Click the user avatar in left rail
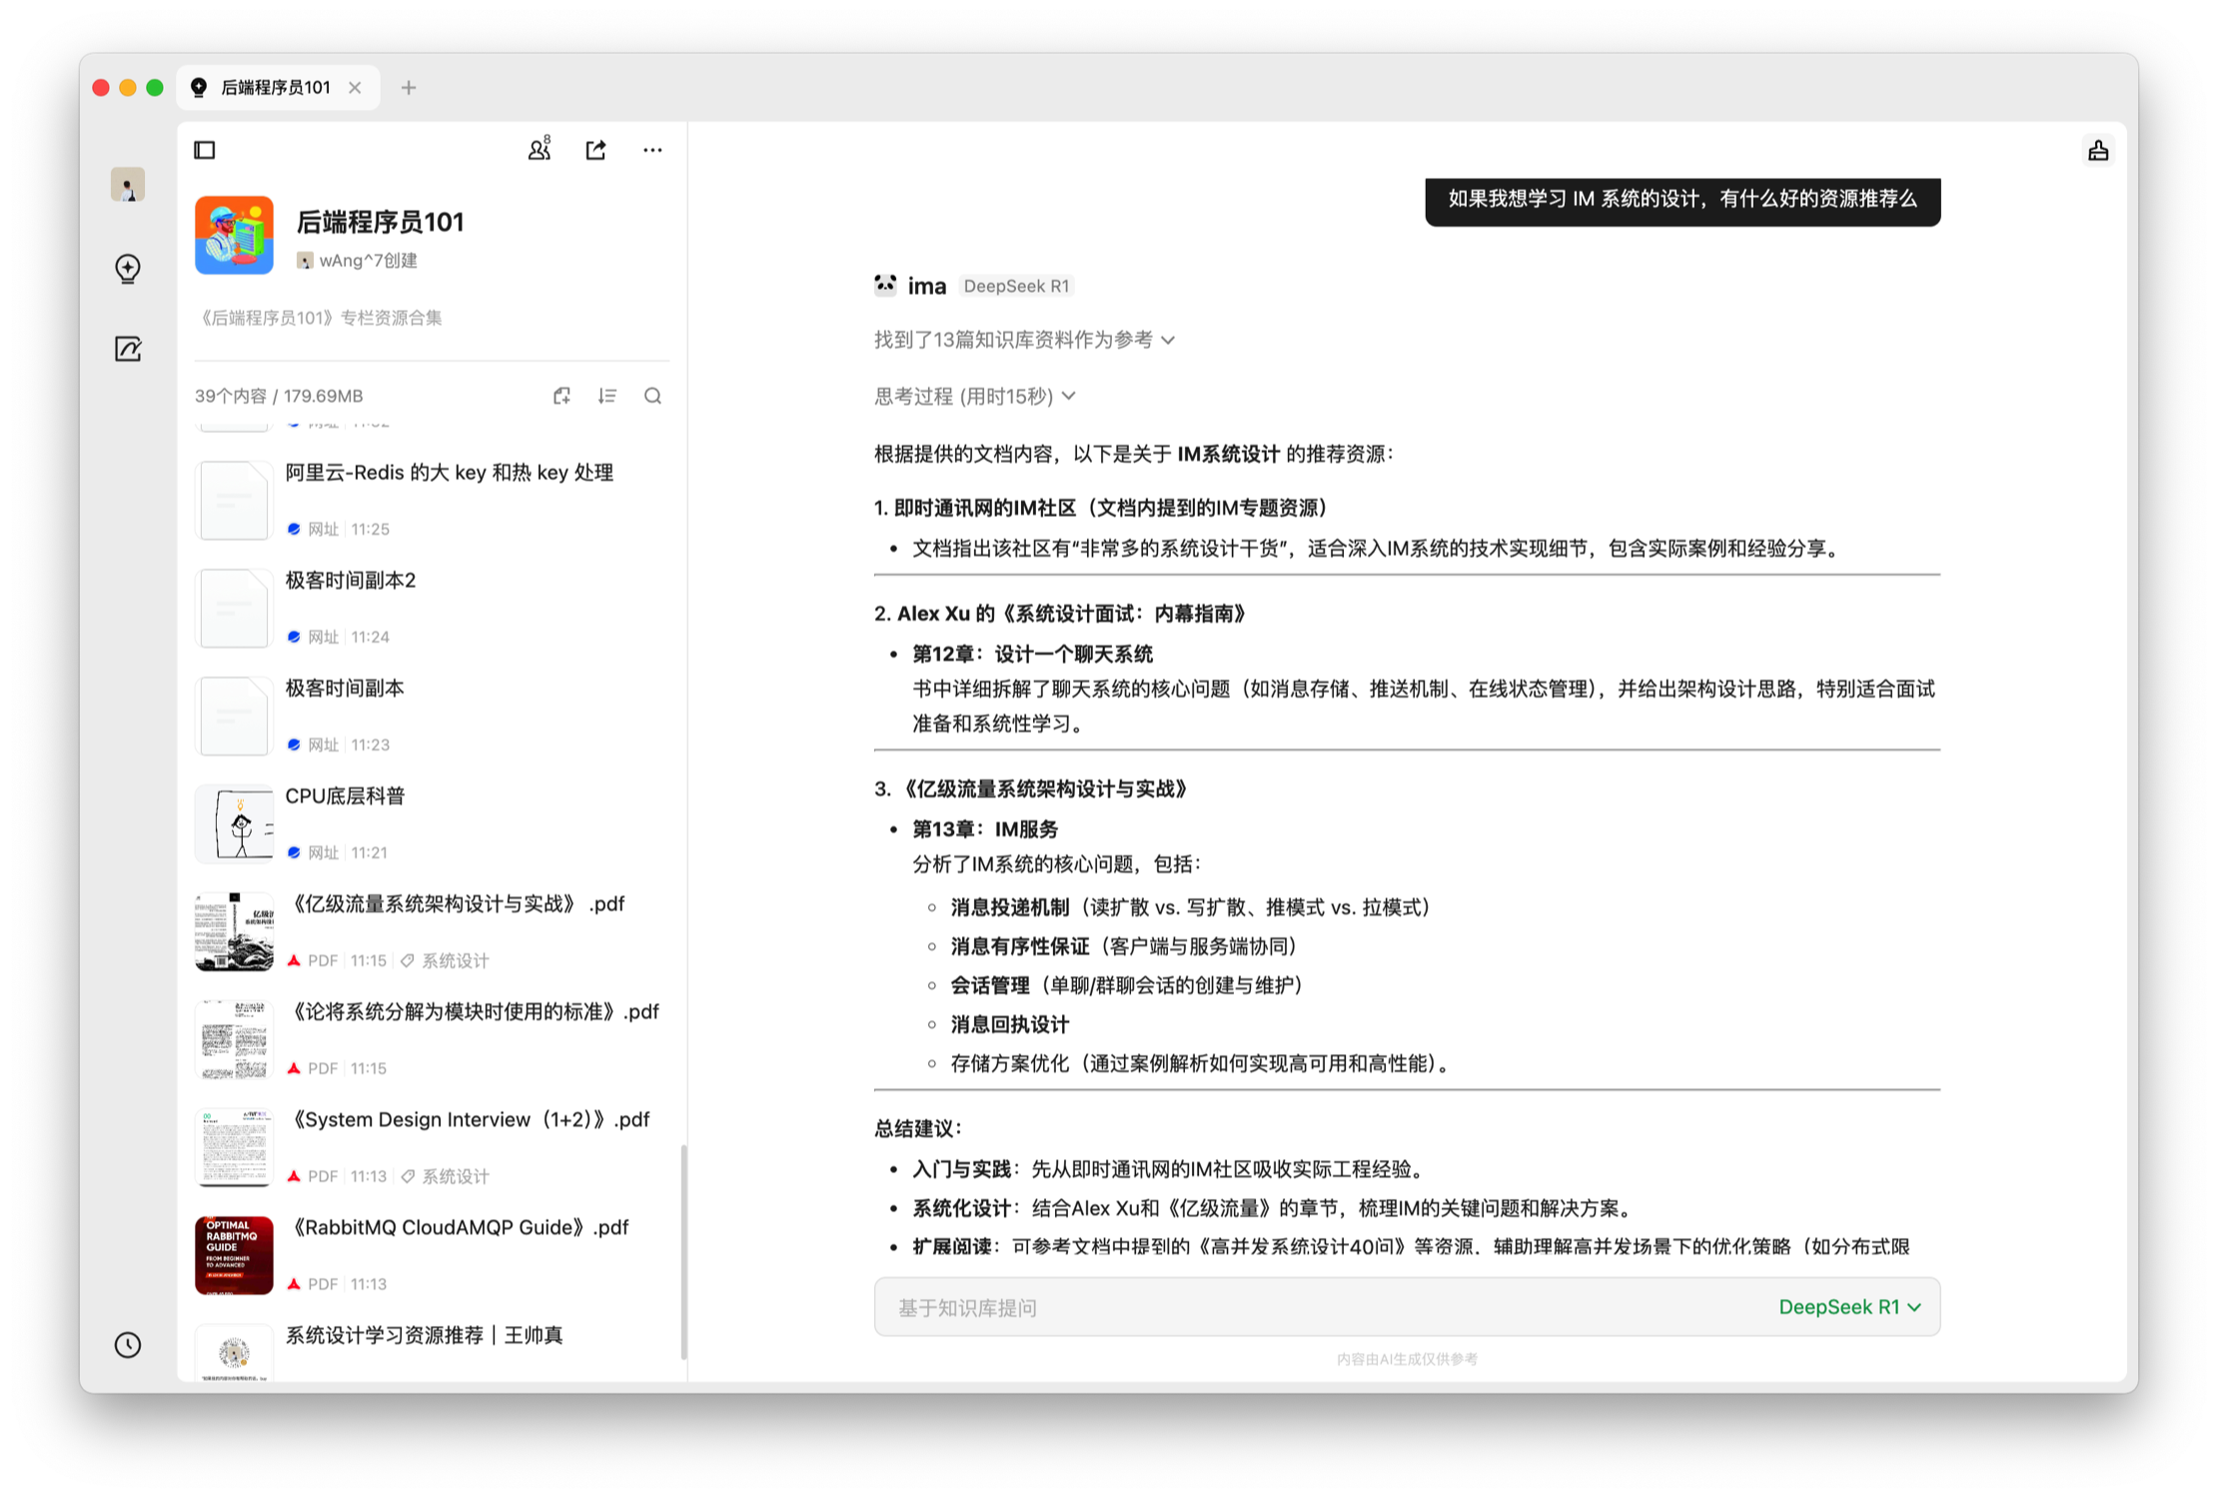 (x=128, y=185)
